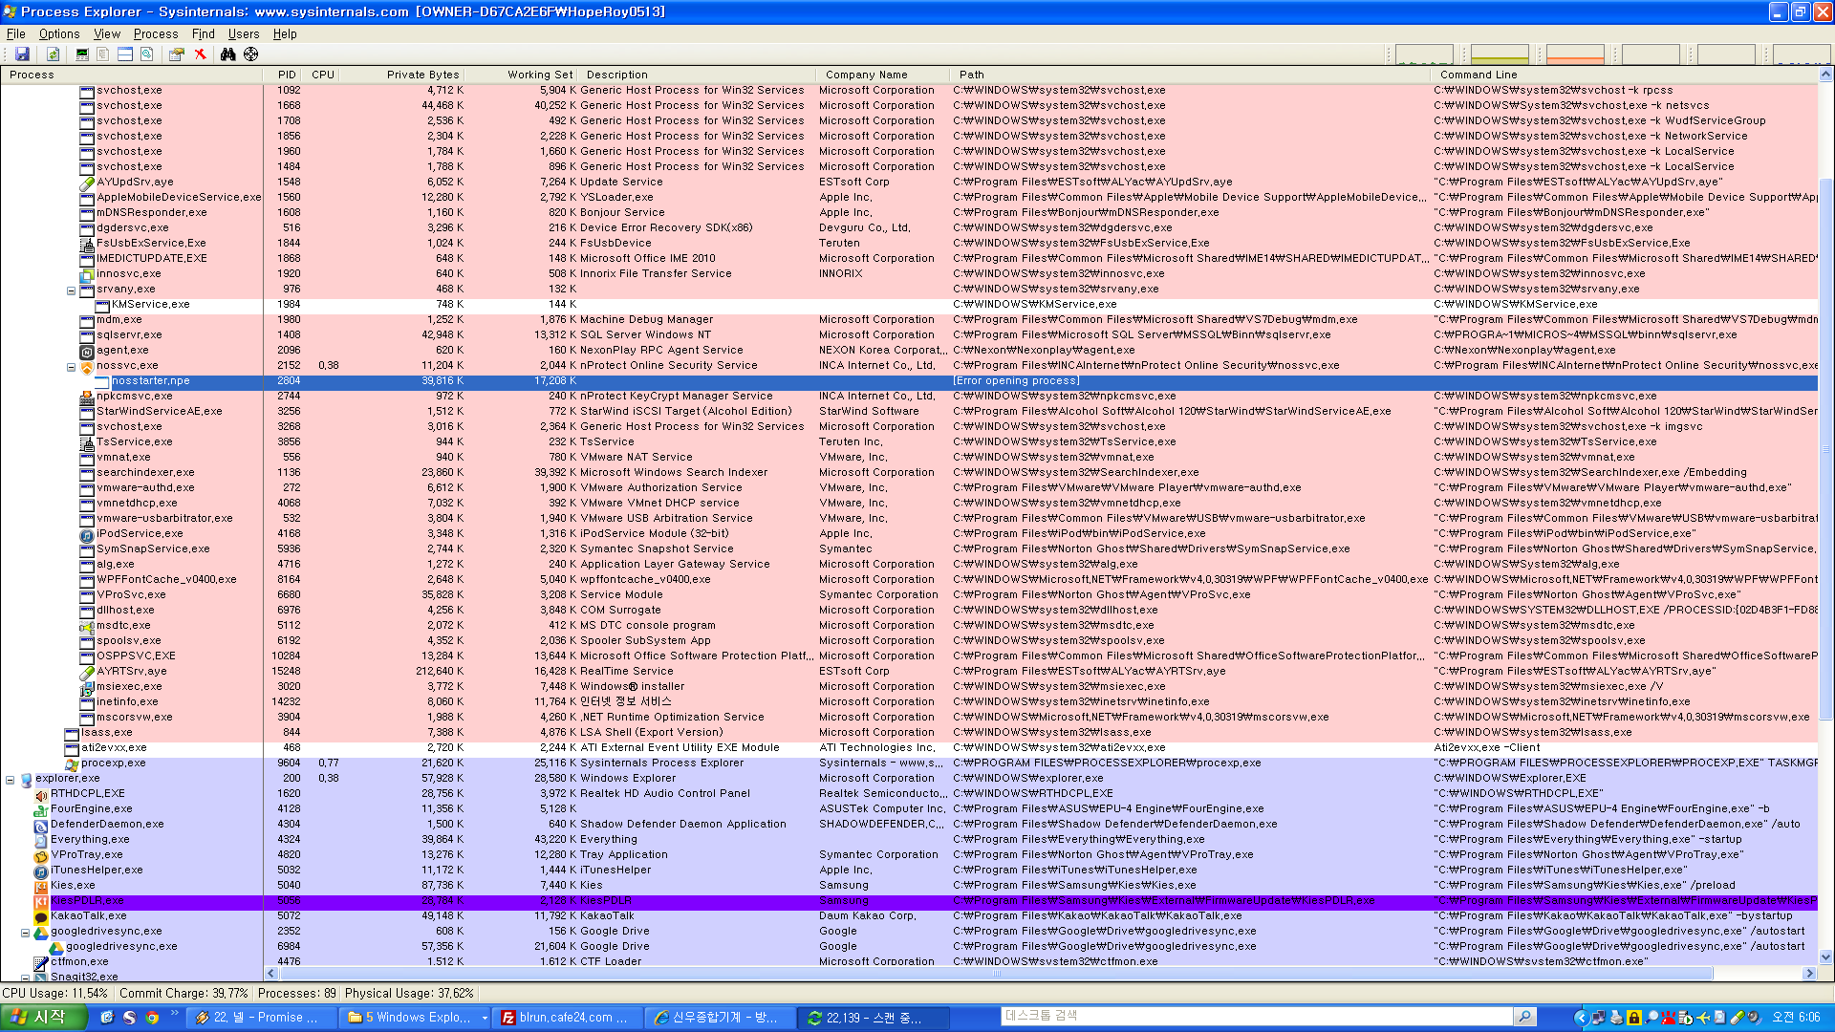Open the File menu
This screenshot has height=1032, width=1835.
(16, 33)
